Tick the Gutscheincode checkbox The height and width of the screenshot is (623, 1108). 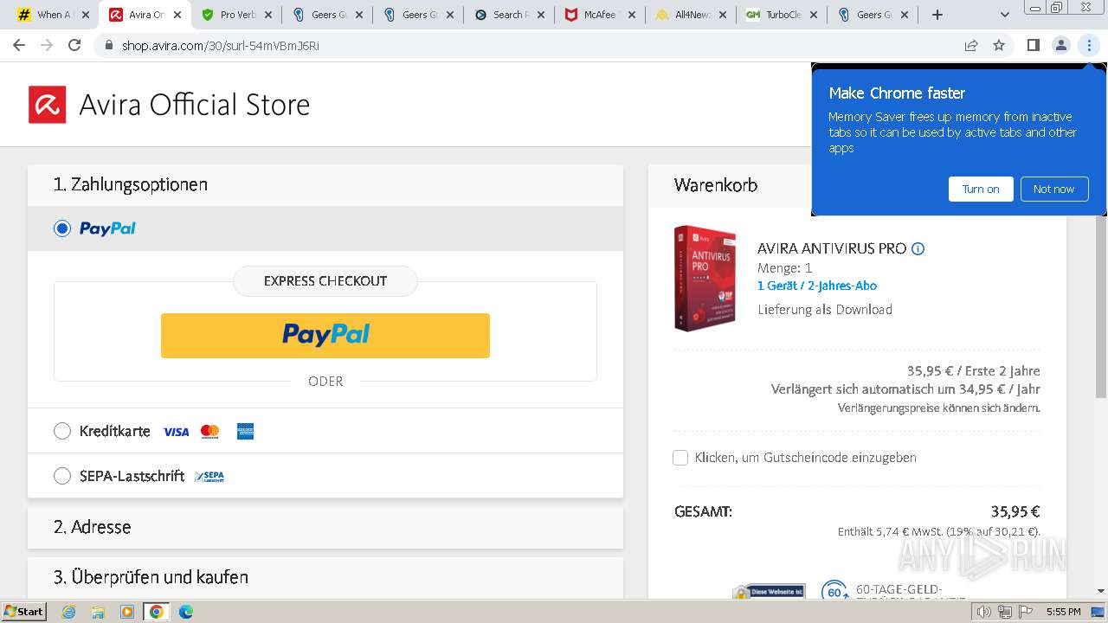point(680,458)
